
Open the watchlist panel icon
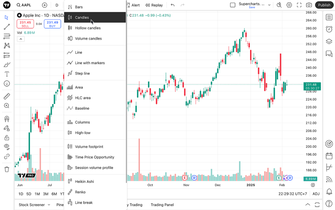click(329, 17)
